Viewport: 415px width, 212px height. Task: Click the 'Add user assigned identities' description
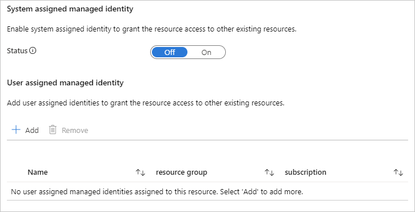(x=146, y=103)
